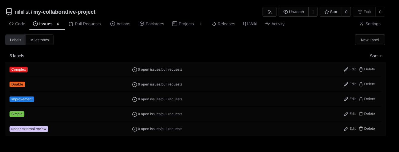Click trash Delete icon for Doable label

361,84
